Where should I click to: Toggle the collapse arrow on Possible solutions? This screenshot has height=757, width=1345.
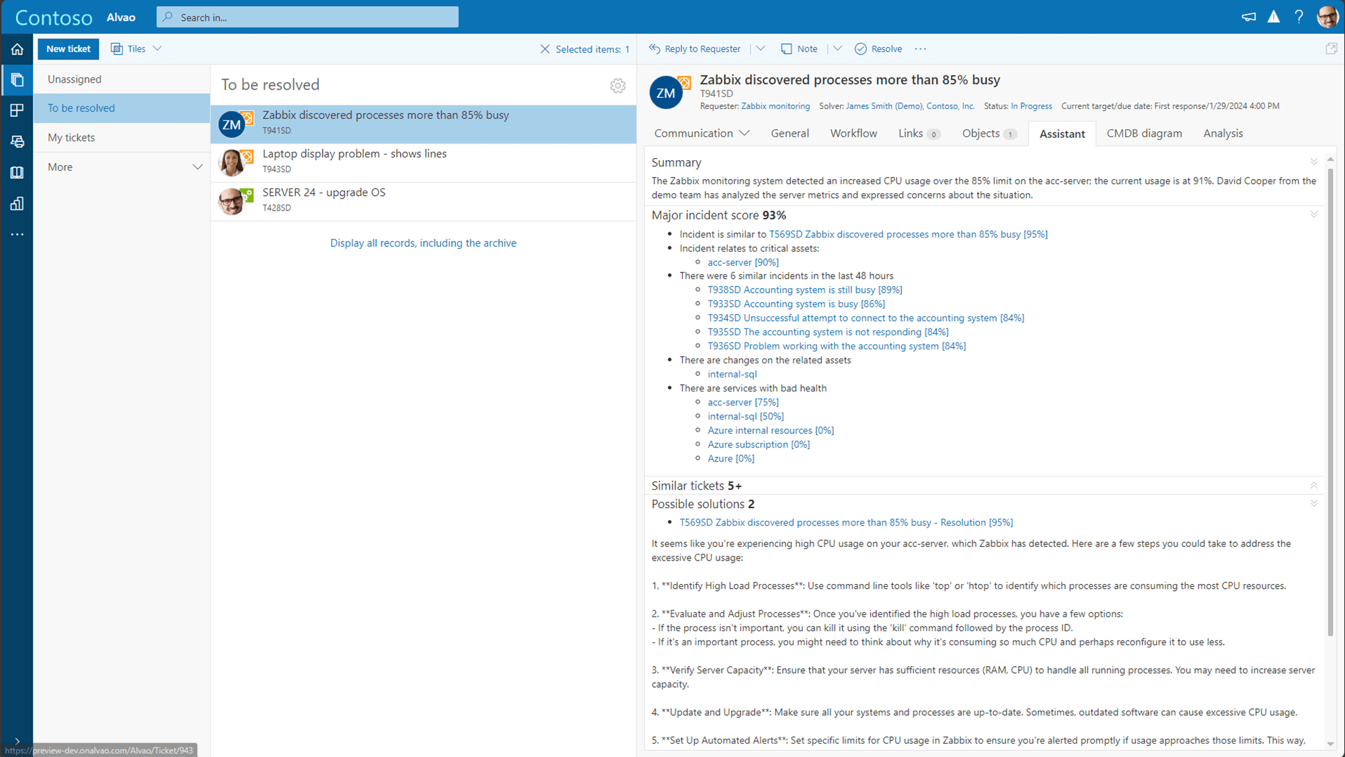(x=1313, y=504)
